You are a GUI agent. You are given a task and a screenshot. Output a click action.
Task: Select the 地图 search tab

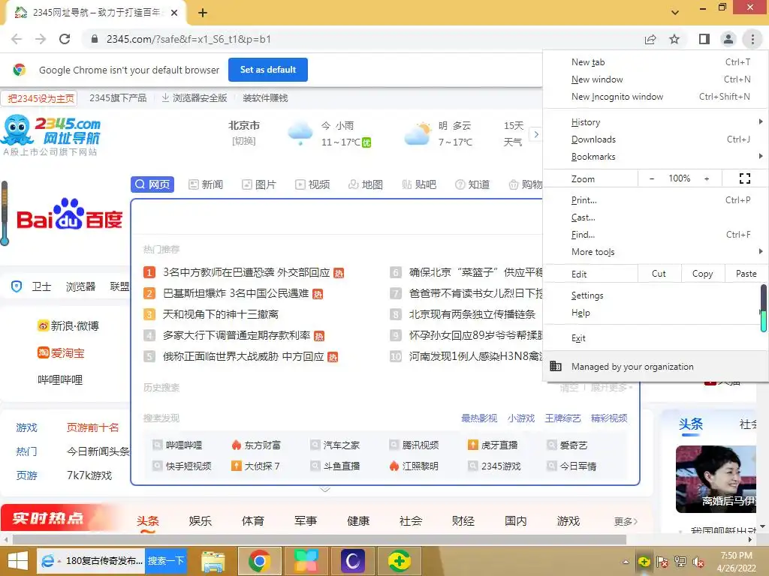click(366, 184)
